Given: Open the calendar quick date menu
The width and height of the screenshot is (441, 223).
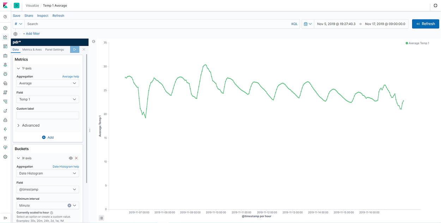Looking at the screenshot, I should (x=308, y=24).
